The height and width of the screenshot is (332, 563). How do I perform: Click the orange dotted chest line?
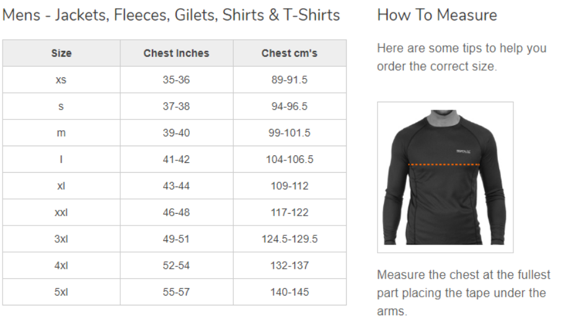click(444, 165)
